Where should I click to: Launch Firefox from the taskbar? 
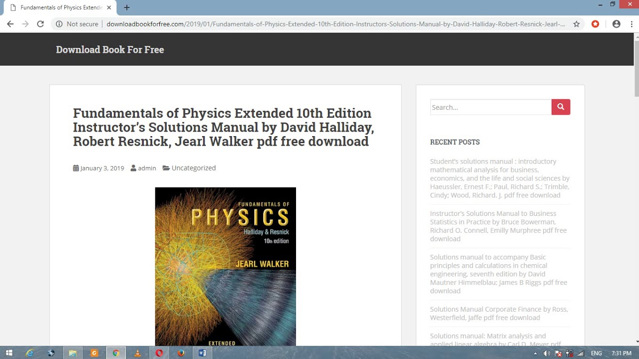tap(181, 353)
